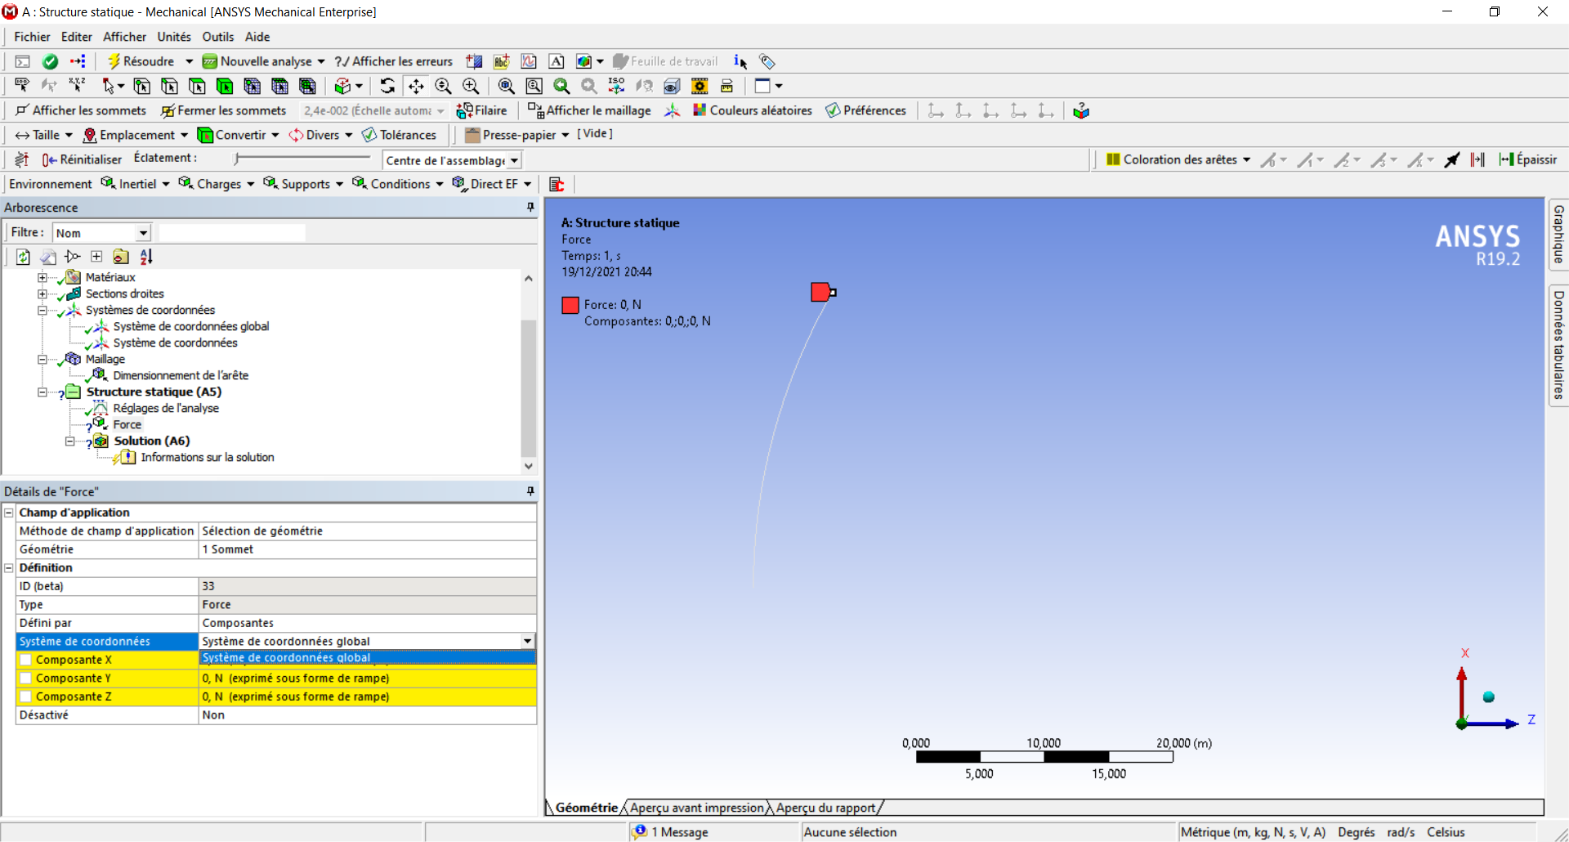The height and width of the screenshot is (842, 1569).
Task: Insert a chart with the graph icon
Action: (x=529, y=61)
